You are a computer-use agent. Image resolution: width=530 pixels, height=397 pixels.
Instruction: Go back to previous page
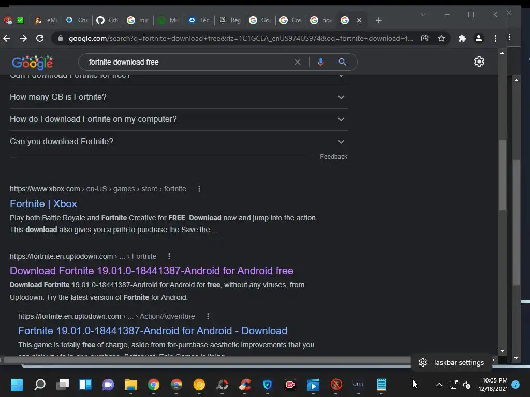tap(7, 38)
